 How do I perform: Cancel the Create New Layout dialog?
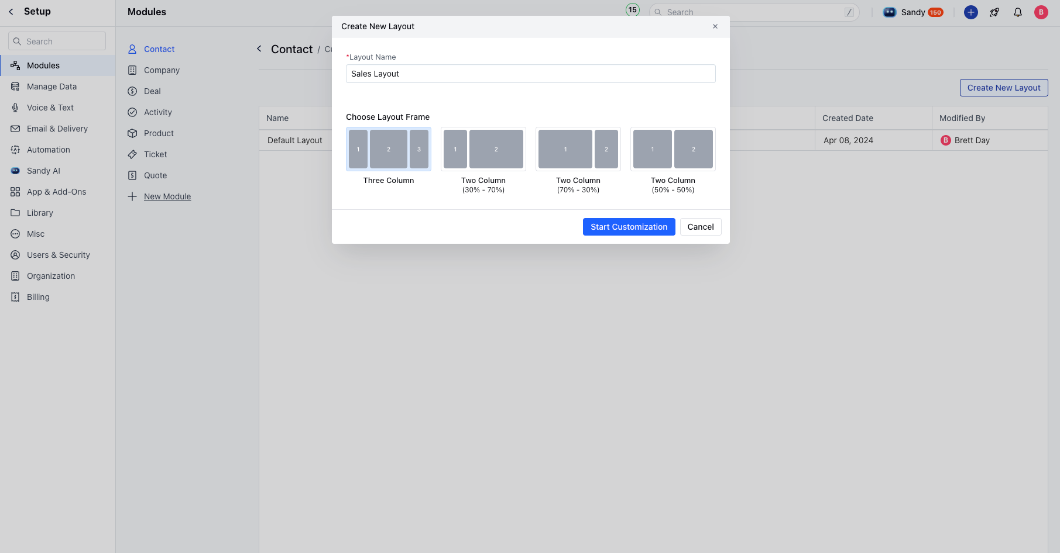[701, 227]
